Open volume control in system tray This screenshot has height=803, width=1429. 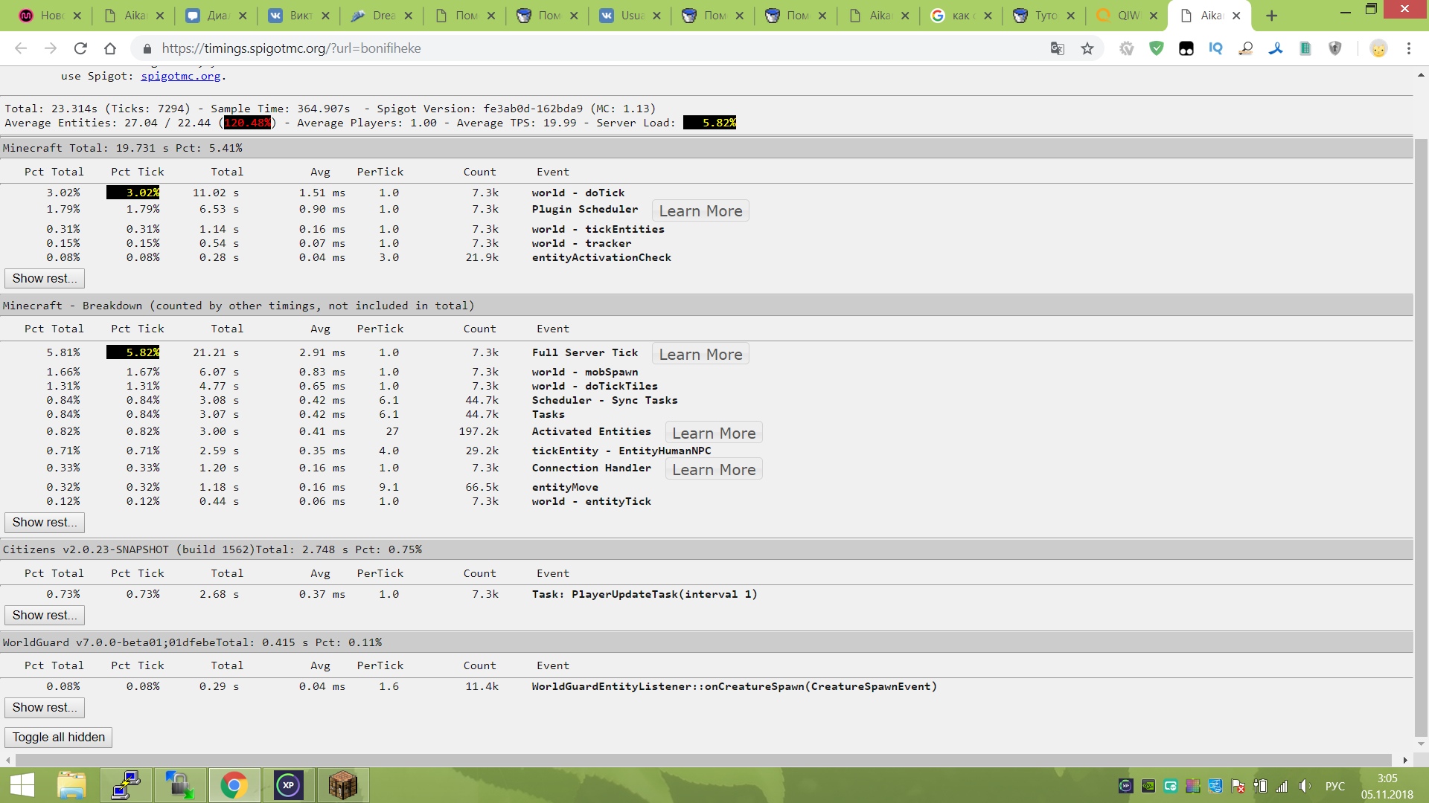point(1305,786)
